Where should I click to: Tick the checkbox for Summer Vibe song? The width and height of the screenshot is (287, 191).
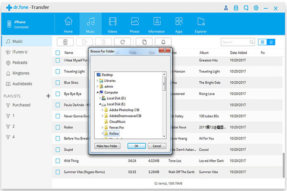click(x=57, y=172)
